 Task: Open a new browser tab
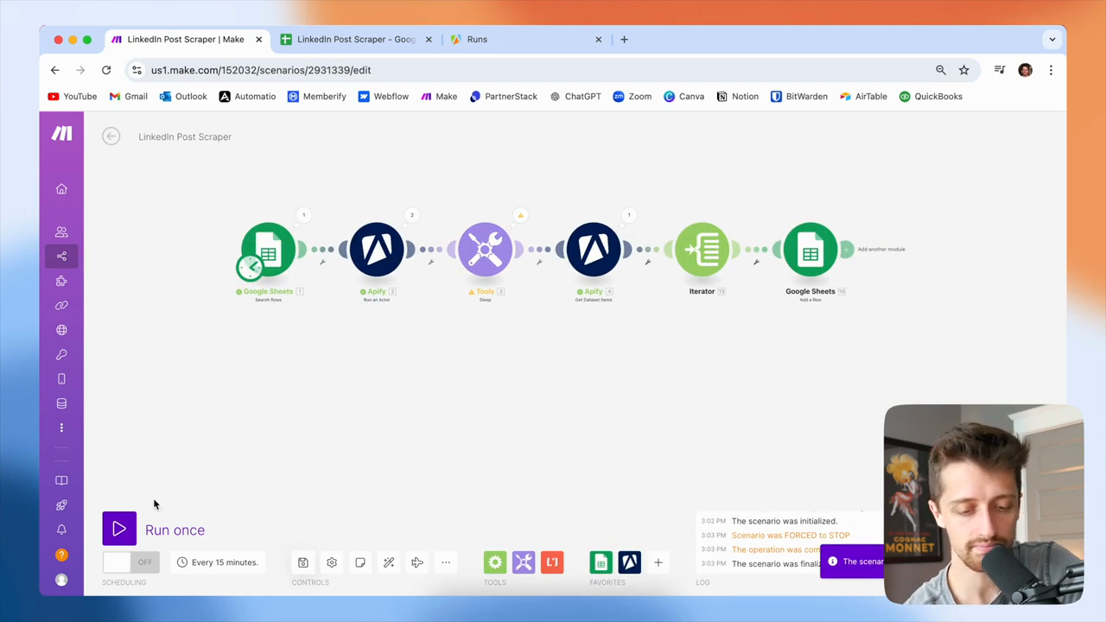(x=624, y=39)
